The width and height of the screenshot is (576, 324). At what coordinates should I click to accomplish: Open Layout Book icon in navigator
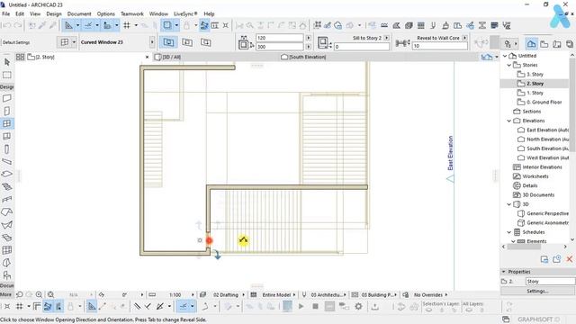(557, 44)
